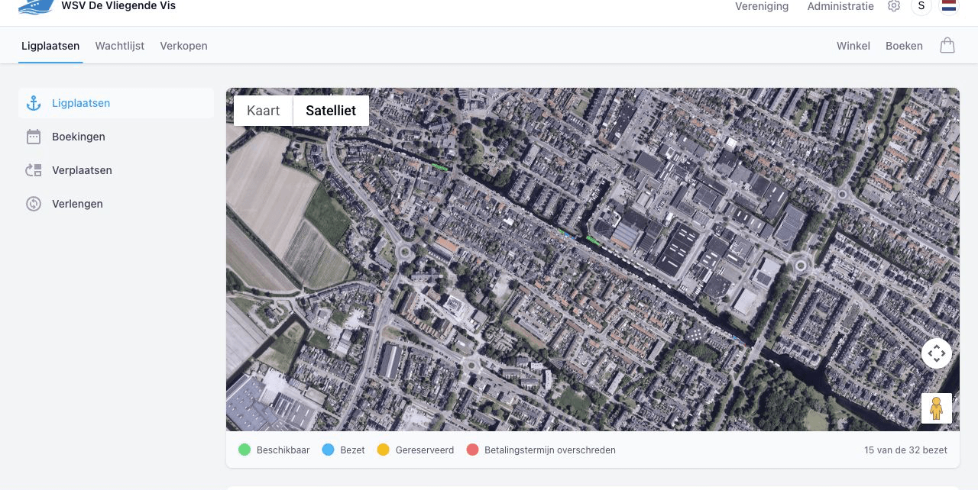Select the Street View pegman icon

(x=937, y=408)
